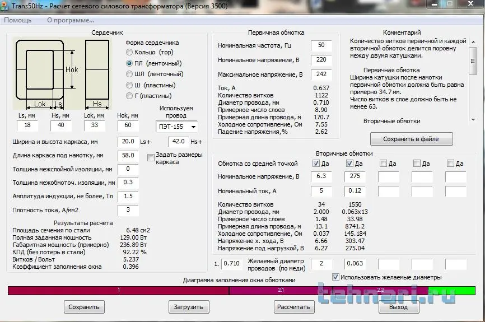Click secondary voltage field showing 6.3
Image resolution: width=485 pixels, height=322 pixels.
click(321, 176)
